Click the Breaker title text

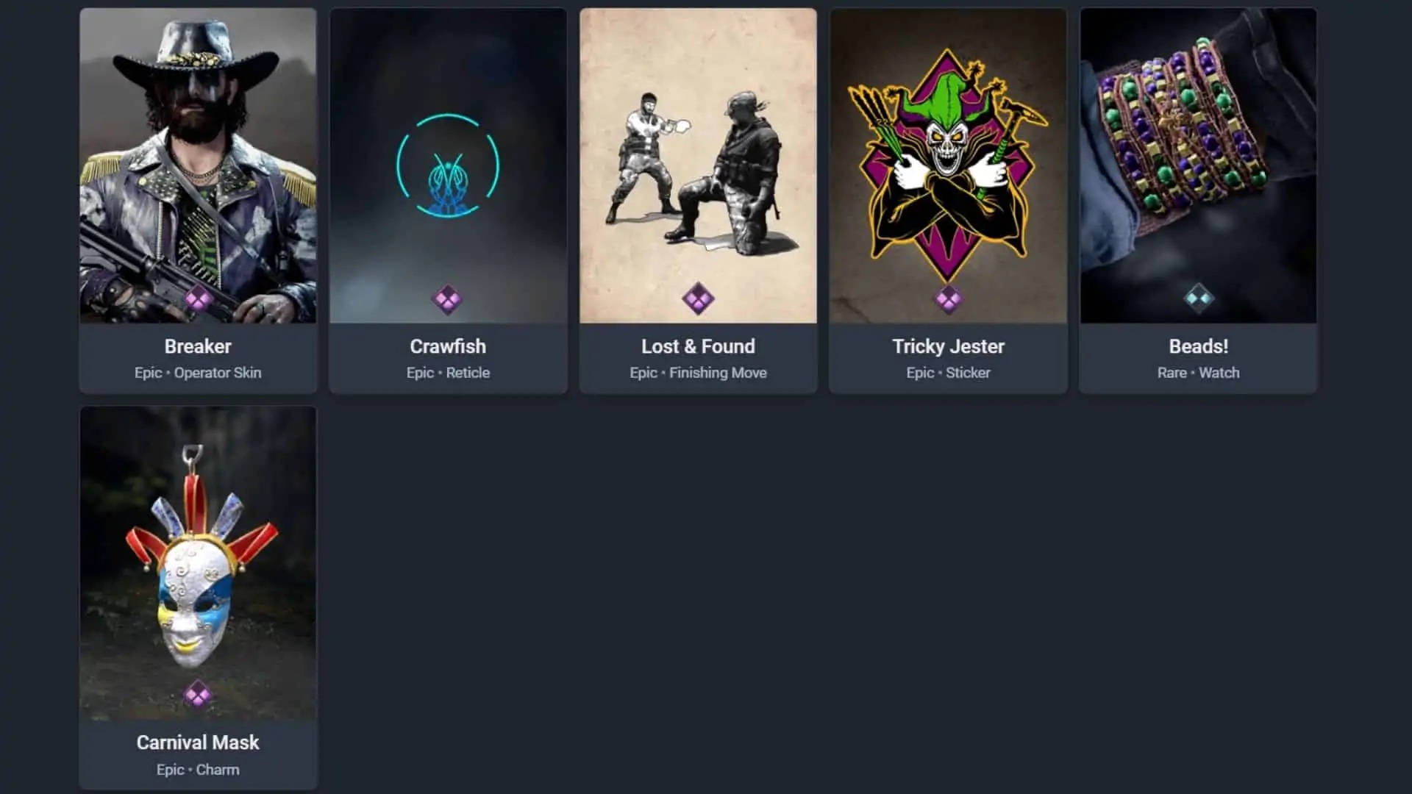click(198, 346)
